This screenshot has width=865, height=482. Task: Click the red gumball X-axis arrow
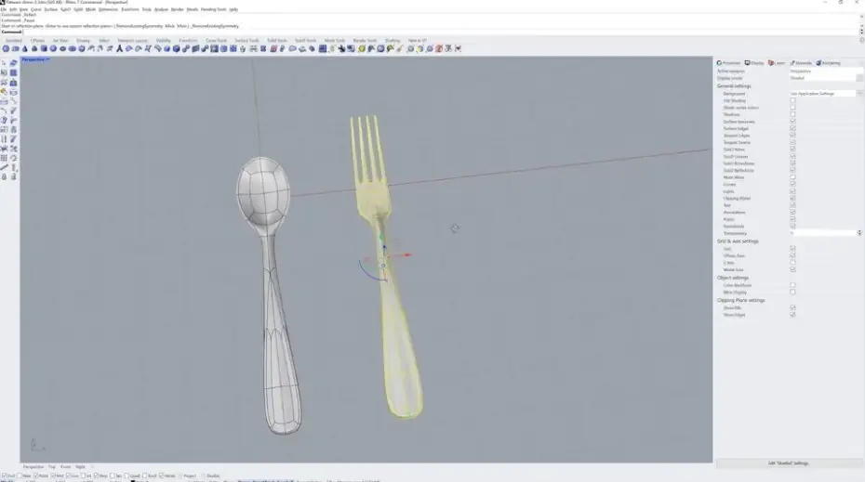pyautogui.click(x=407, y=254)
